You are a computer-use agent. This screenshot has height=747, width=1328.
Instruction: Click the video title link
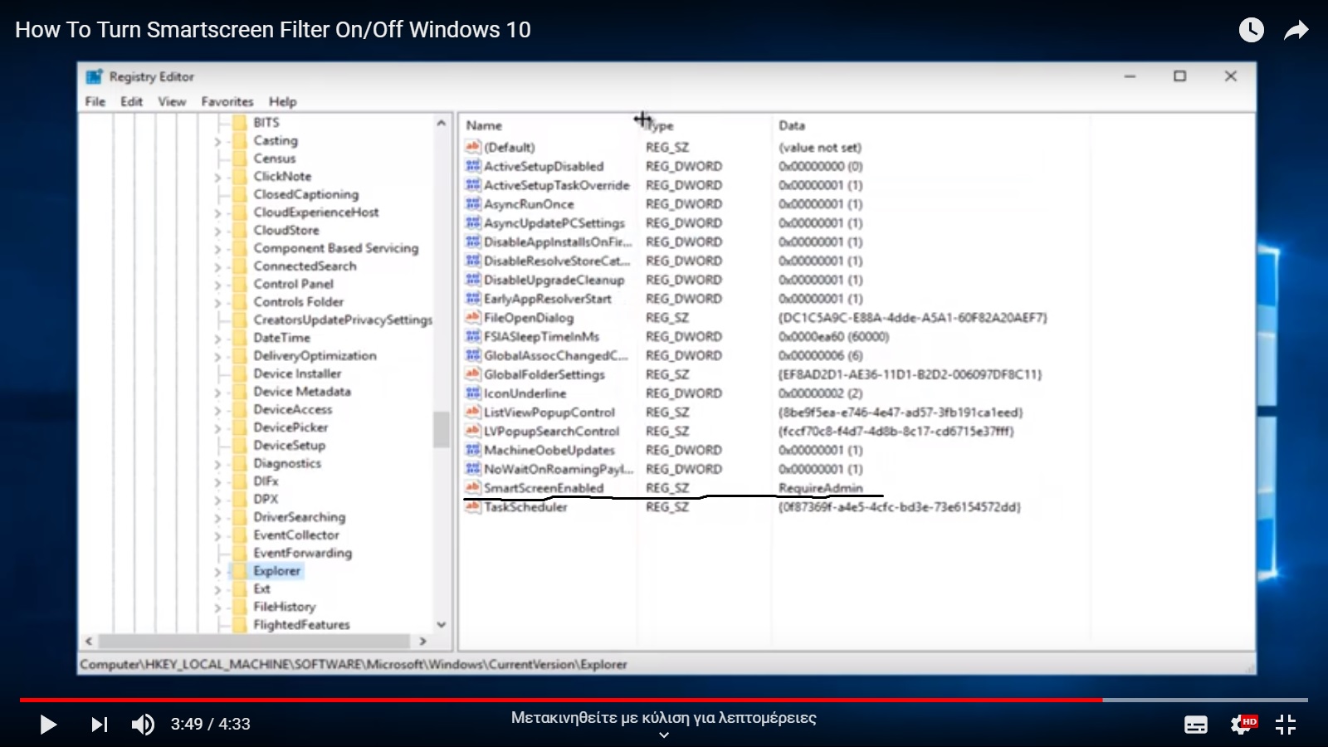(272, 30)
